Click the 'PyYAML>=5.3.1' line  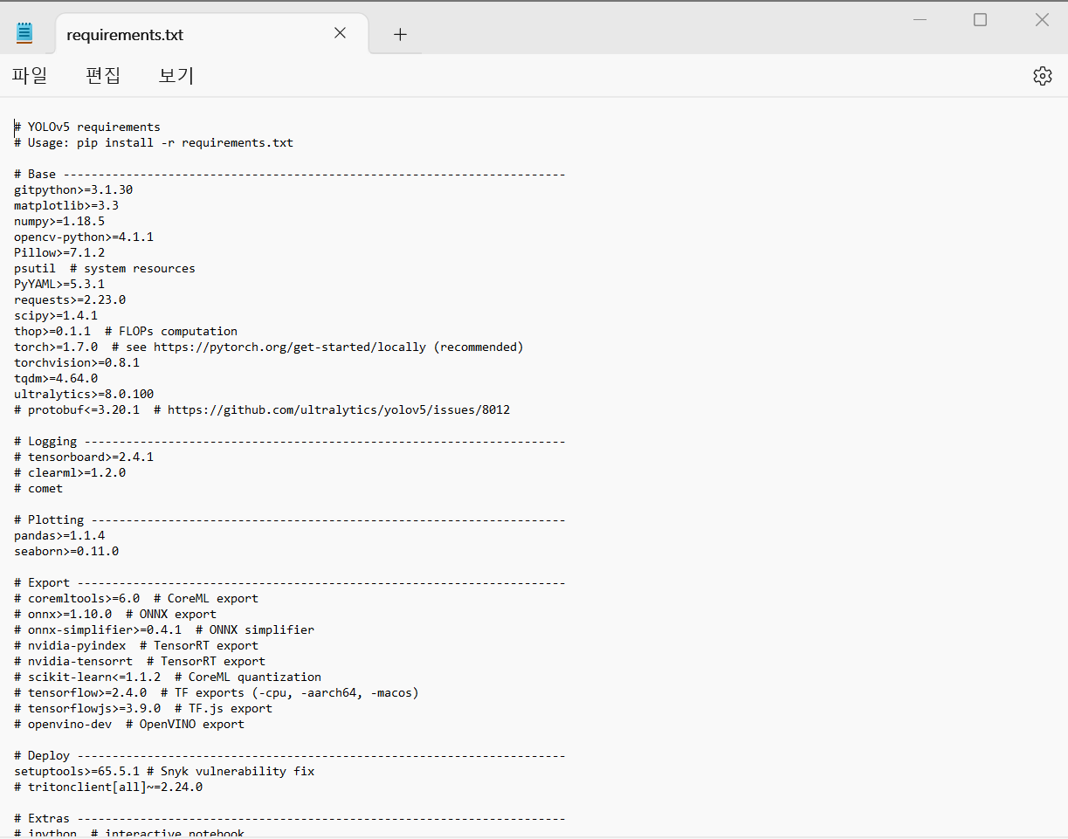tap(59, 284)
